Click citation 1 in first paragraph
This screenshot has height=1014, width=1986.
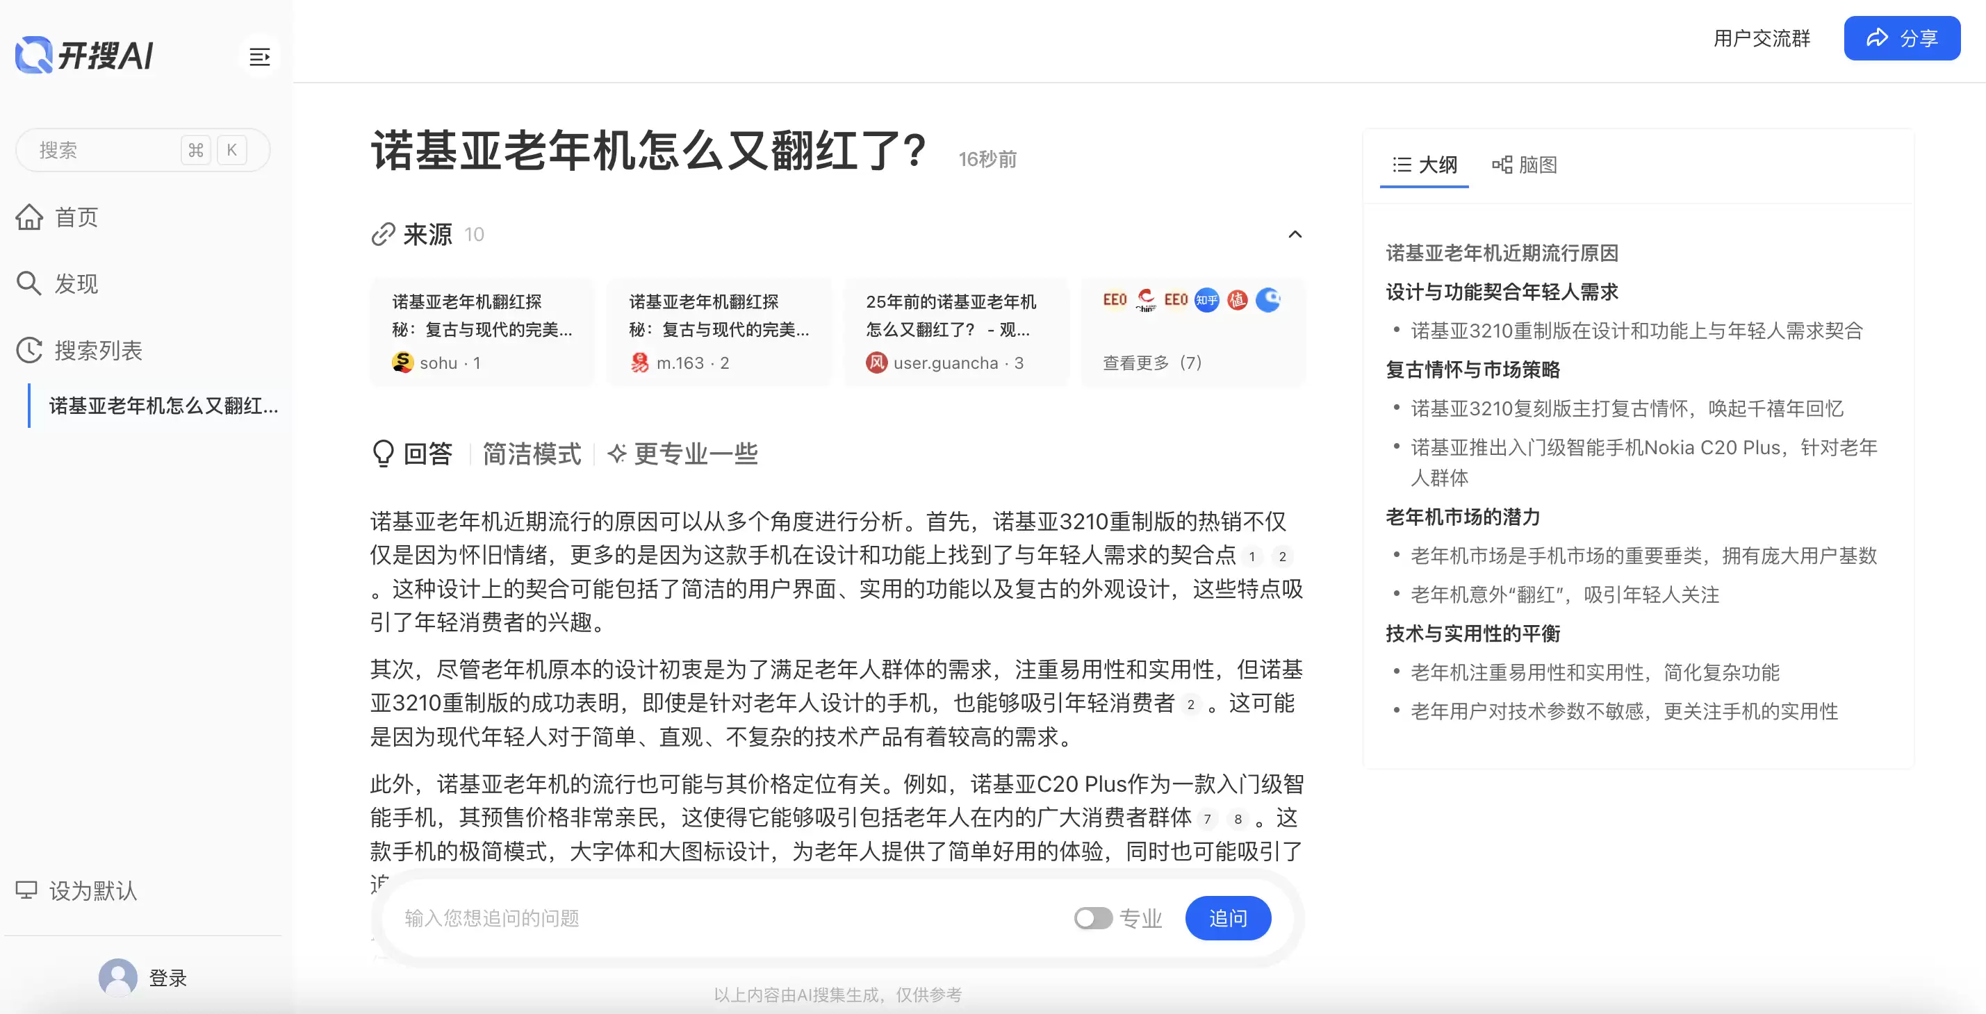pyautogui.click(x=1252, y=556)
